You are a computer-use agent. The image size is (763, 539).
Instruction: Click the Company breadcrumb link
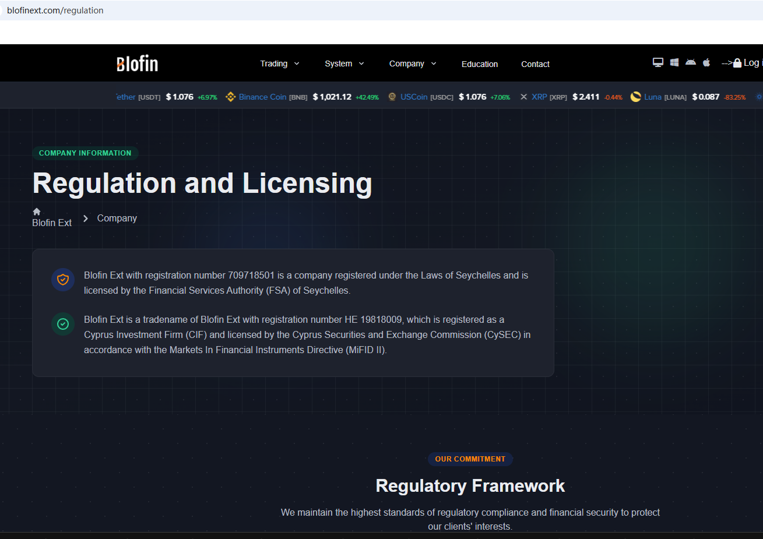[117, 218]
